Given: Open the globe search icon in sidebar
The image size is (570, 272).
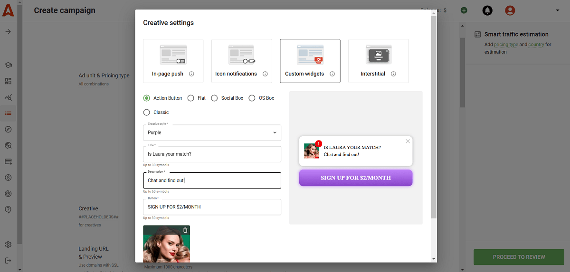Looking at the screenshot, I should point(8,146).
